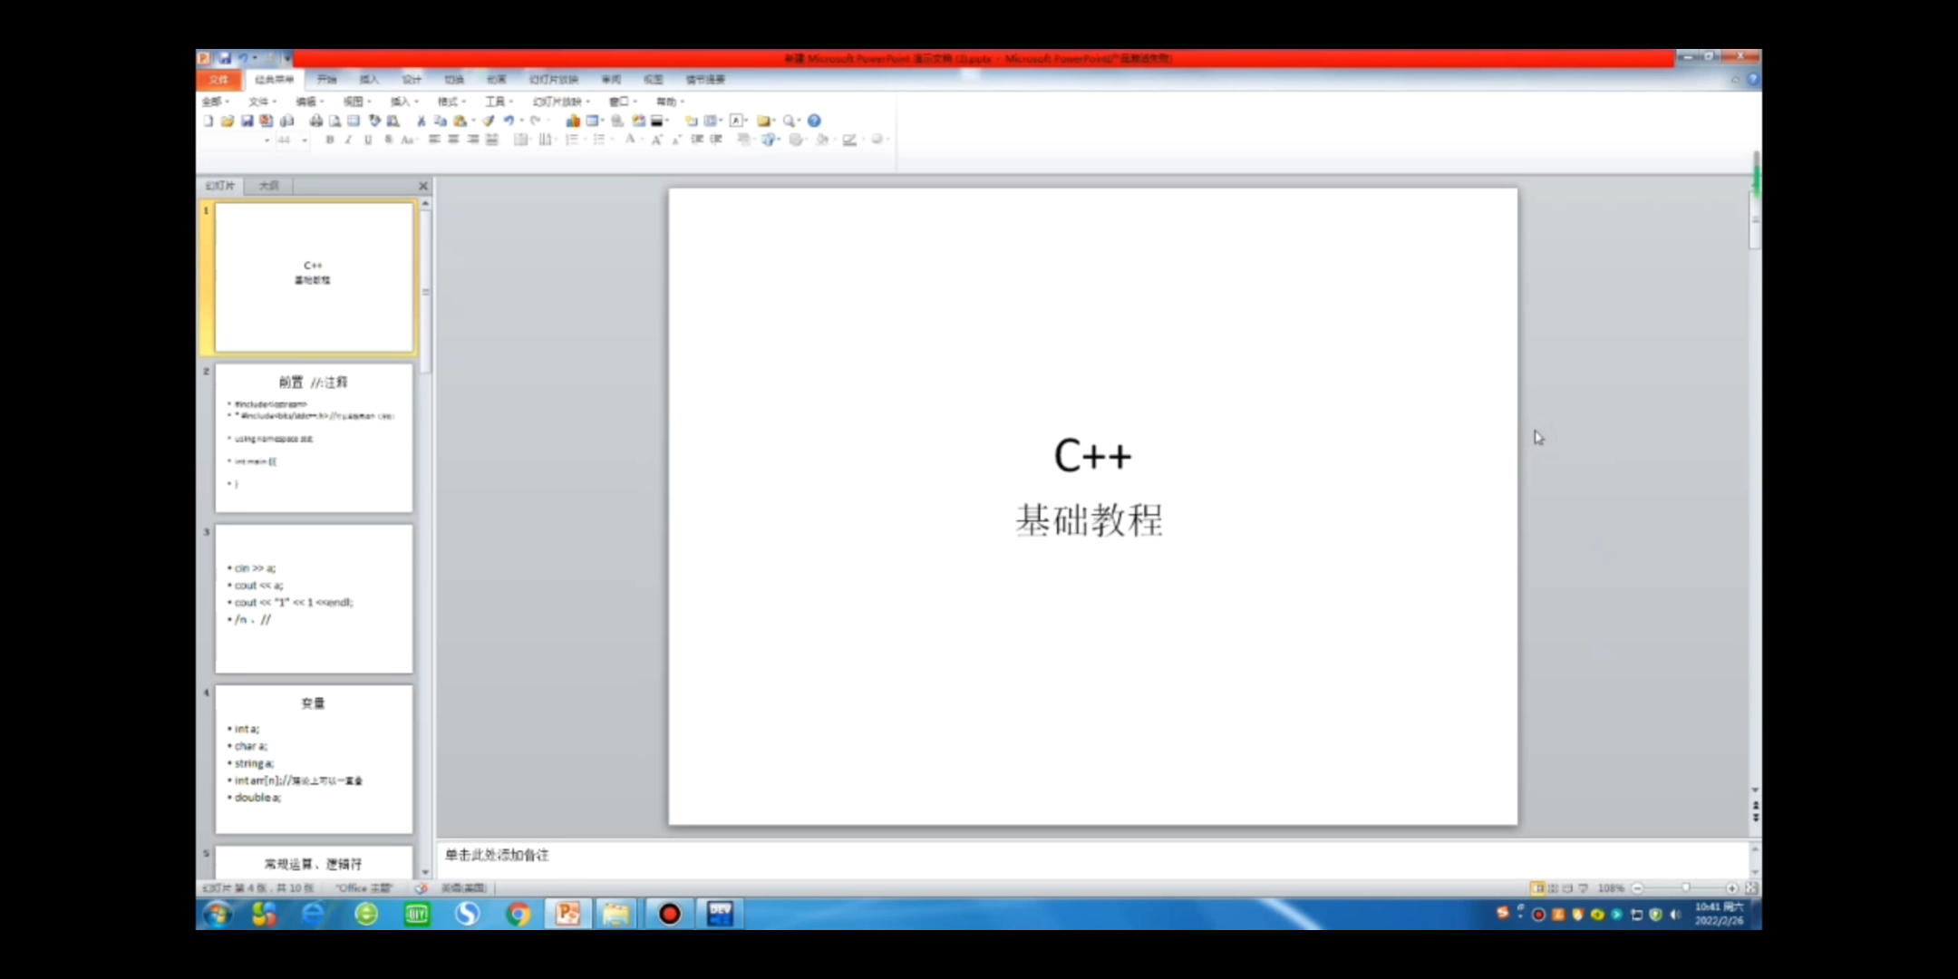Screen dimensions: 1958x979
Task: Open the 全部 dropdown menu
Action: pyautogui.click(x=215, y=102)
